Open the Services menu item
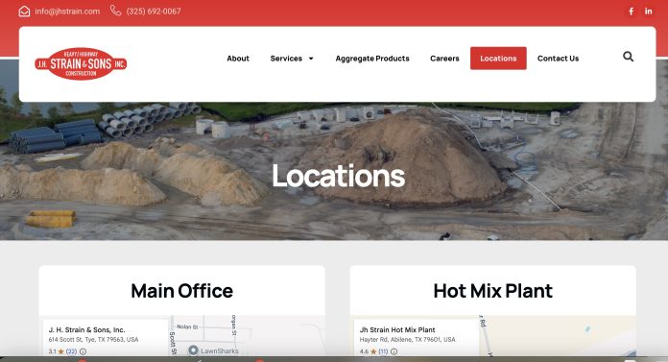The height and width of the screenshot is (362, 668). click(286, 59)
